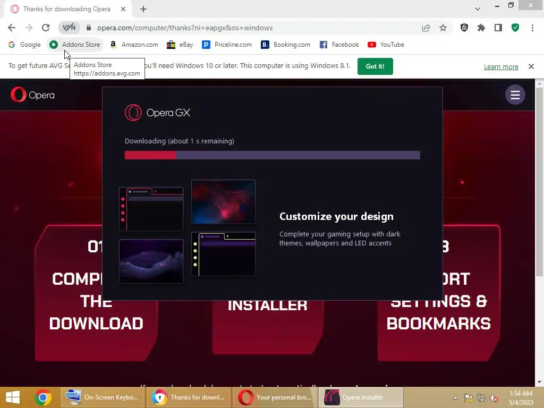Open the browser three-dot menu
Screen dimensions: 544x408
(532, 28)
